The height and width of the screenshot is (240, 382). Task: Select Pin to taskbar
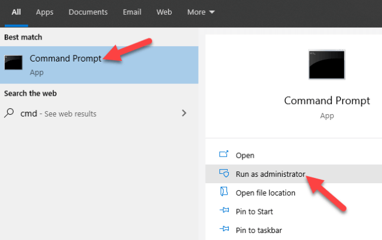tap(258, 229)
